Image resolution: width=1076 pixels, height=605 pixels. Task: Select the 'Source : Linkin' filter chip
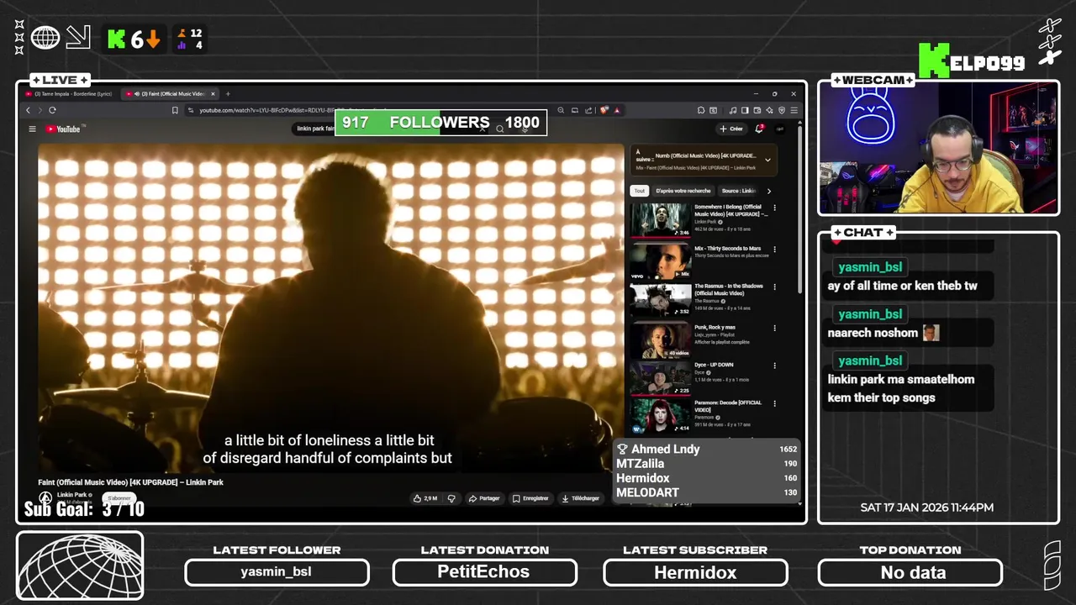tap(738, 191)
